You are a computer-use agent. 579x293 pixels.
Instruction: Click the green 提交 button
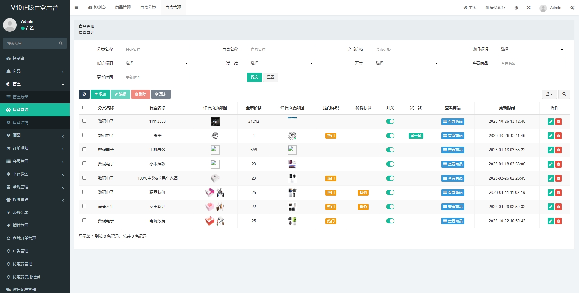254,77
